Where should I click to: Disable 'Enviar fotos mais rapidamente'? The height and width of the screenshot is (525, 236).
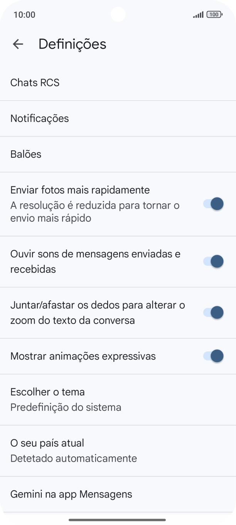pos(212,204)
